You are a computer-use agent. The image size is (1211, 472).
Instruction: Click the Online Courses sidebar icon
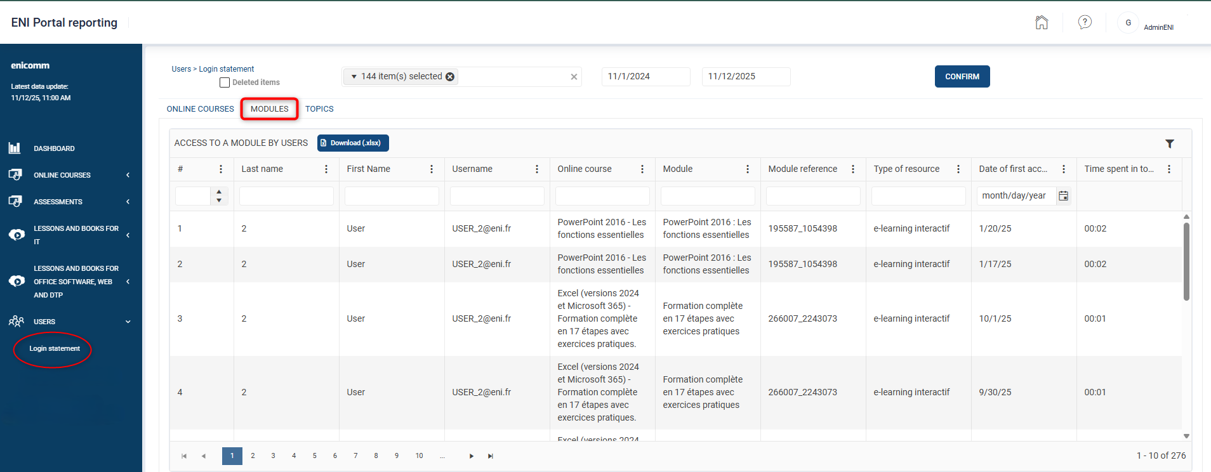tap(15, 174)
